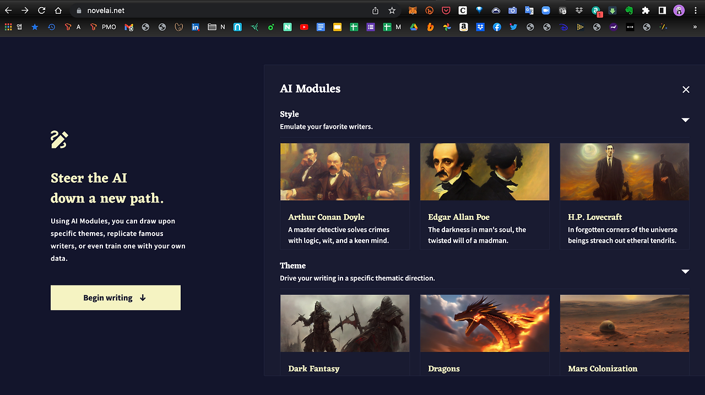Open the Chrome profile avatar
The height and width of the screenshot is (395, 705).
[679, 10]
